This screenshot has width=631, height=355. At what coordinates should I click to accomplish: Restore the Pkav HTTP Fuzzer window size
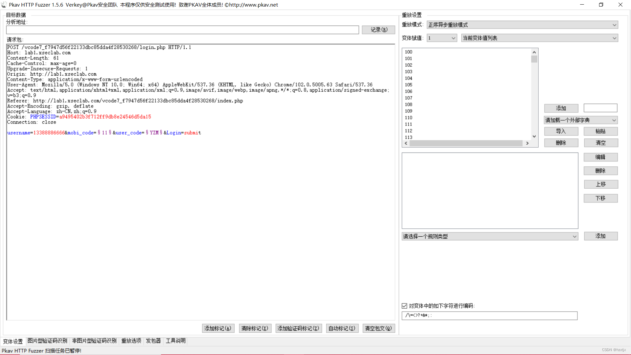click(601, 5)
